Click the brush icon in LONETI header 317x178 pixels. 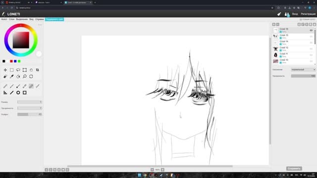point(279,14)
